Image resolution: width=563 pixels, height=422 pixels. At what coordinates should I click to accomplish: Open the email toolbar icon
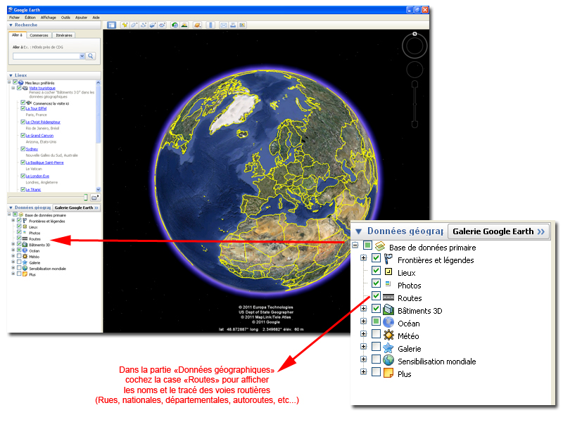224,25
